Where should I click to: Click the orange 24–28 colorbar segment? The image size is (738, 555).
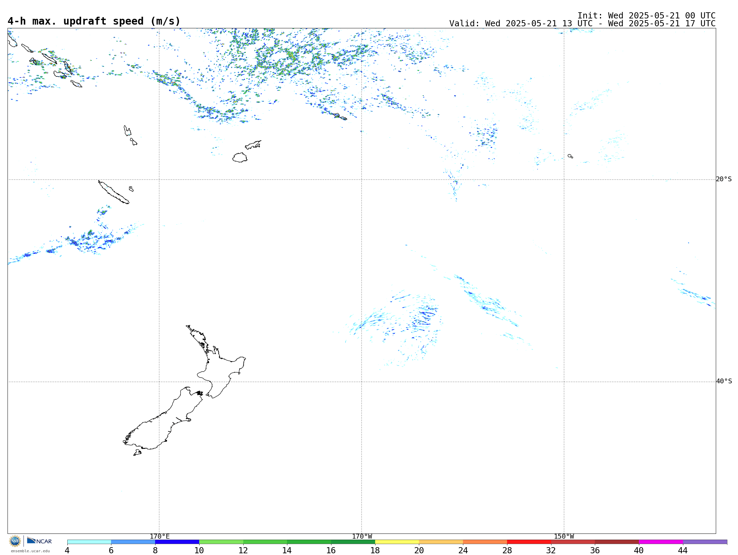pos(485,542)
